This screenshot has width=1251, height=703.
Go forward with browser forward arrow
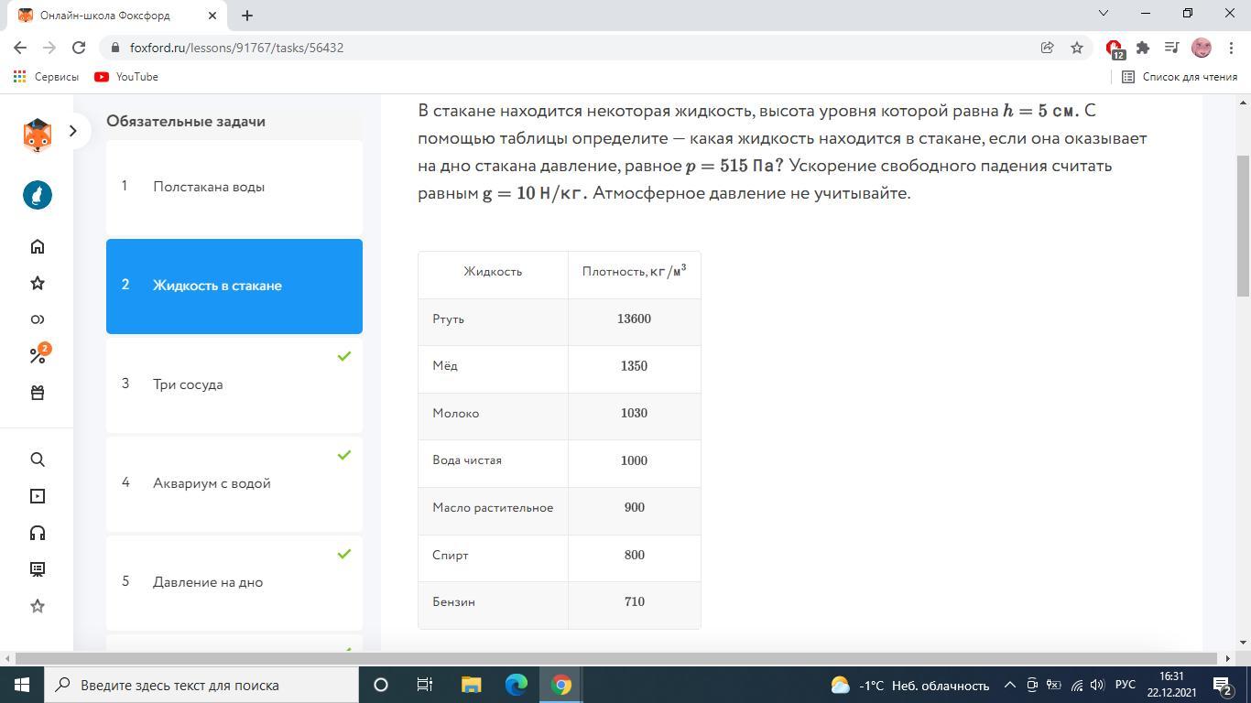(49, 48)
